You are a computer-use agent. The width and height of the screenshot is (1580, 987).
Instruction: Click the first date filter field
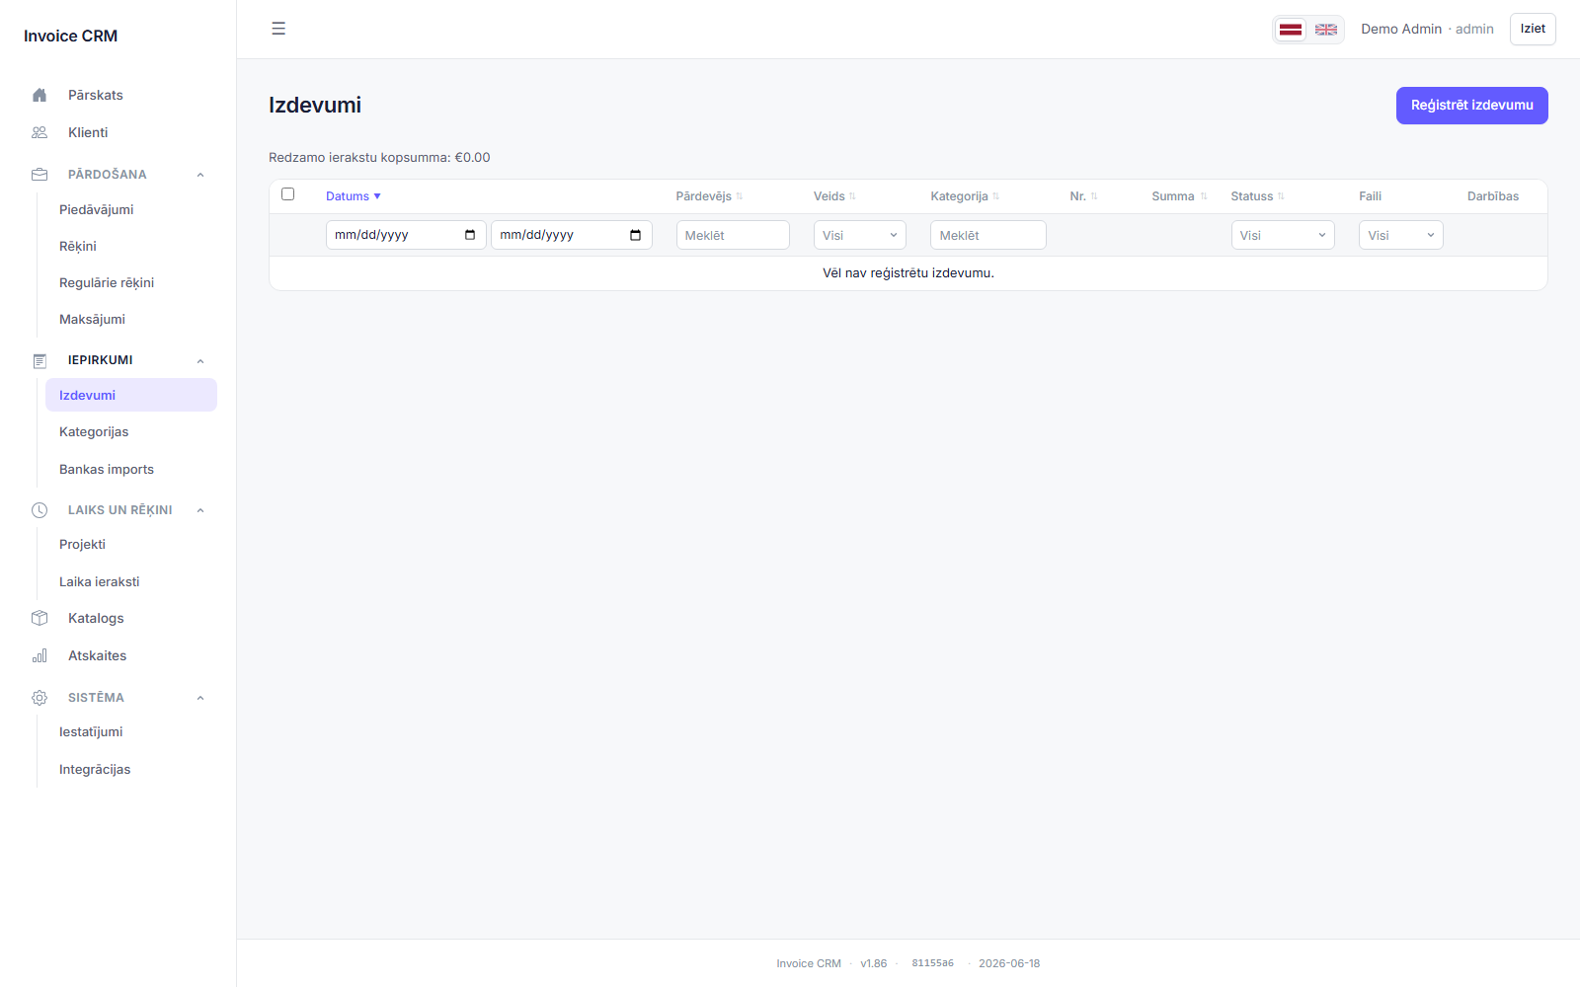(x=406, y=235)
